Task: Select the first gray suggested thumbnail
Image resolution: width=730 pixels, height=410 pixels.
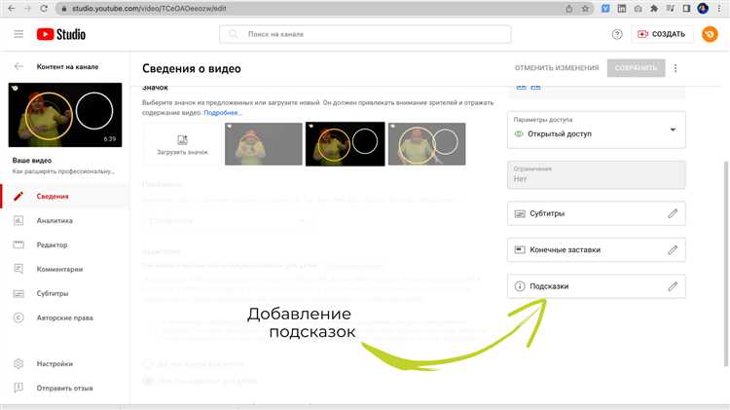Action: [x=263, y=144]
